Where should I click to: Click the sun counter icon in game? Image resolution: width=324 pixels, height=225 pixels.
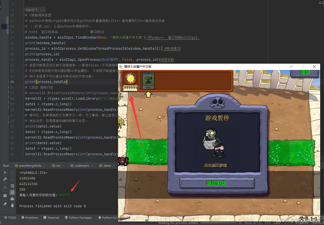130,79
